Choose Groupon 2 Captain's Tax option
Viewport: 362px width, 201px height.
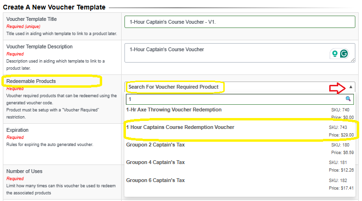[x=239, y=148]
